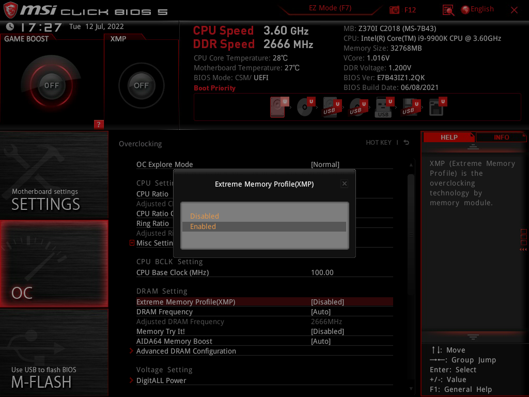529x397 pixels.
Task: Switch to the INFO tab
Action: click(x=501, y=137)
